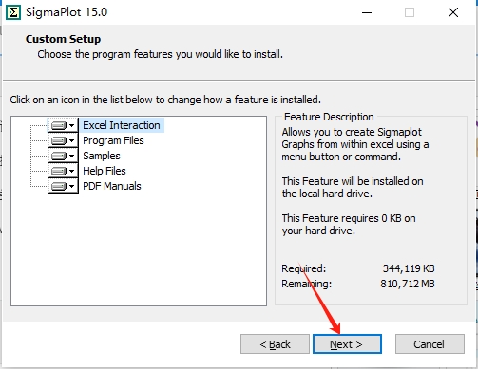Viewport: 478px width, 369px height.
Task: Open the Help Files install dropdown arrow
Action: pyautogui.click(x=72, y=171)
